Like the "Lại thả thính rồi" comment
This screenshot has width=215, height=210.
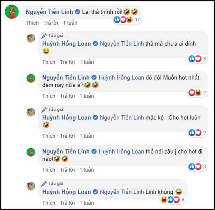32,23
